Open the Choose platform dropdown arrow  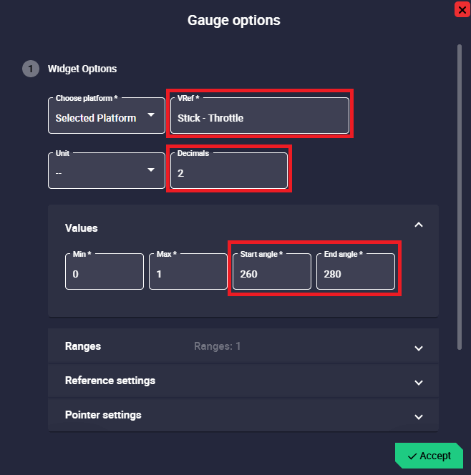(151, 115)
